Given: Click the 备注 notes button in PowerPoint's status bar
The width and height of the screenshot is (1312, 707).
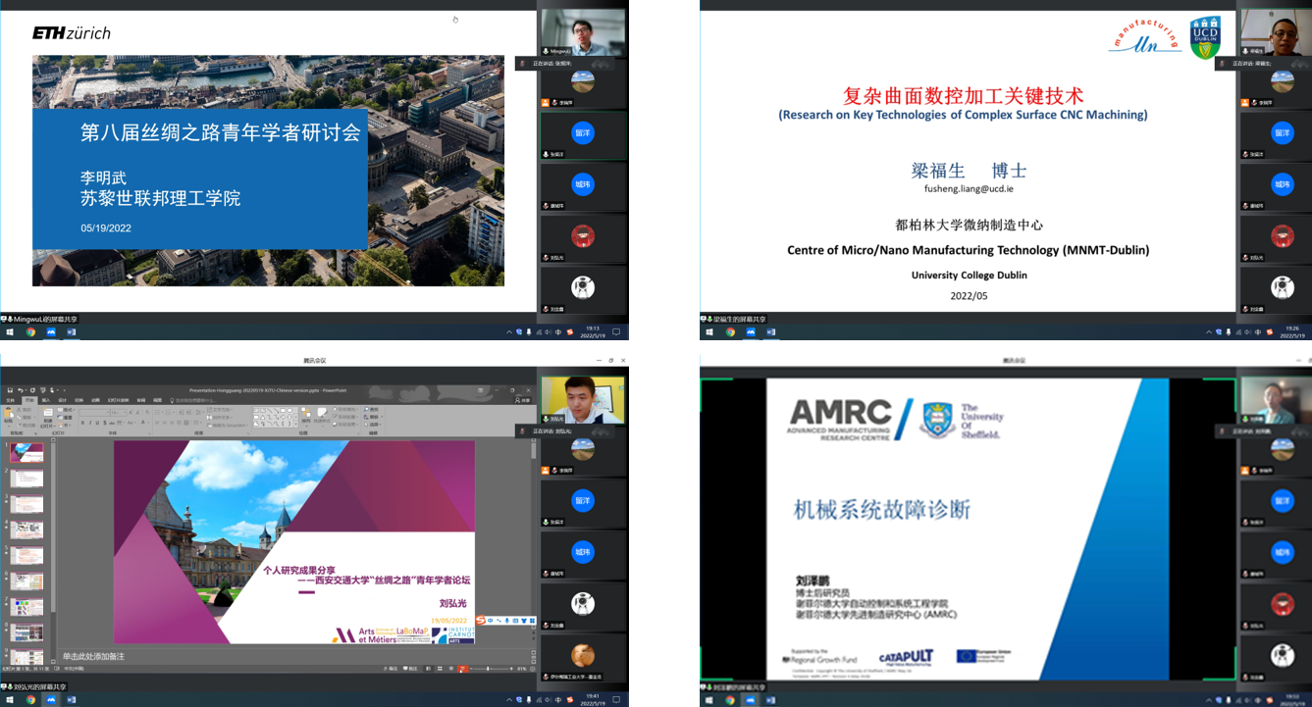Looking at the screenshot, I should [x=393, y=669].
